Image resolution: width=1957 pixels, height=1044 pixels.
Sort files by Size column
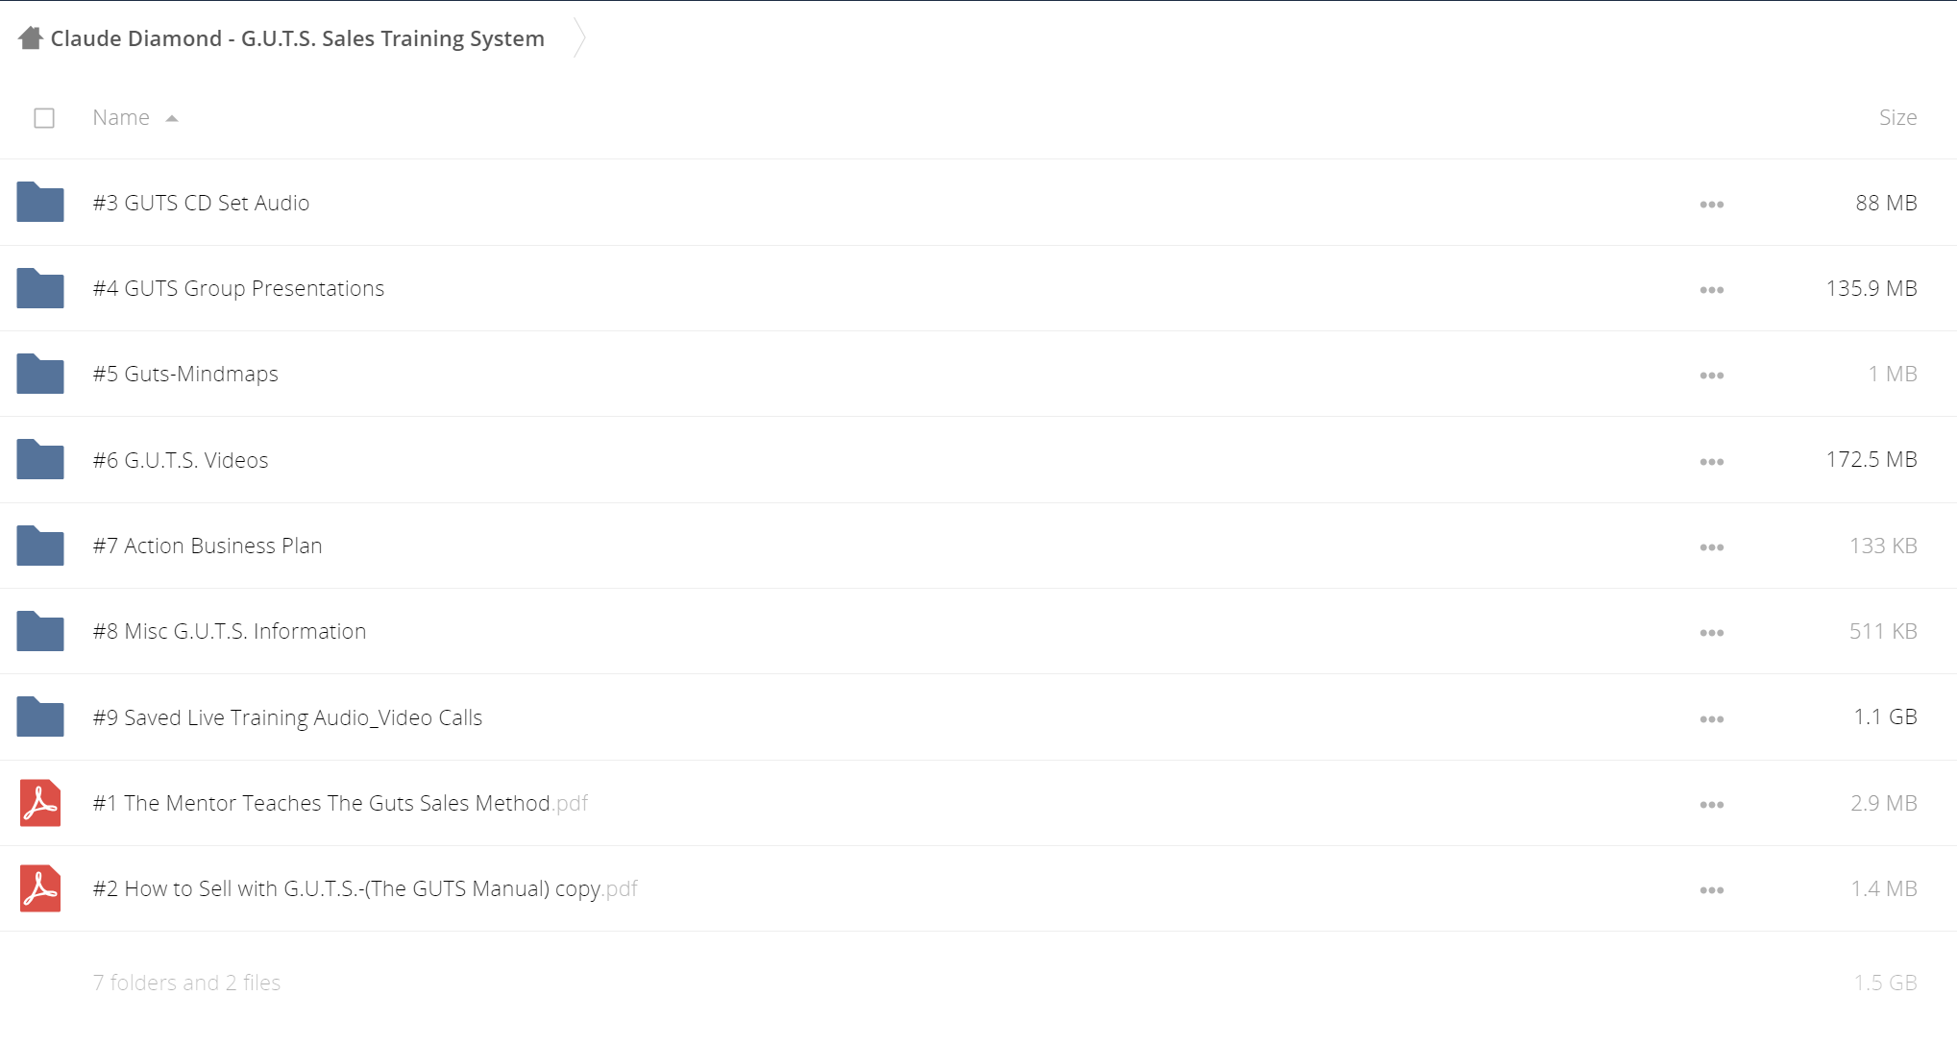(1897, 117)
